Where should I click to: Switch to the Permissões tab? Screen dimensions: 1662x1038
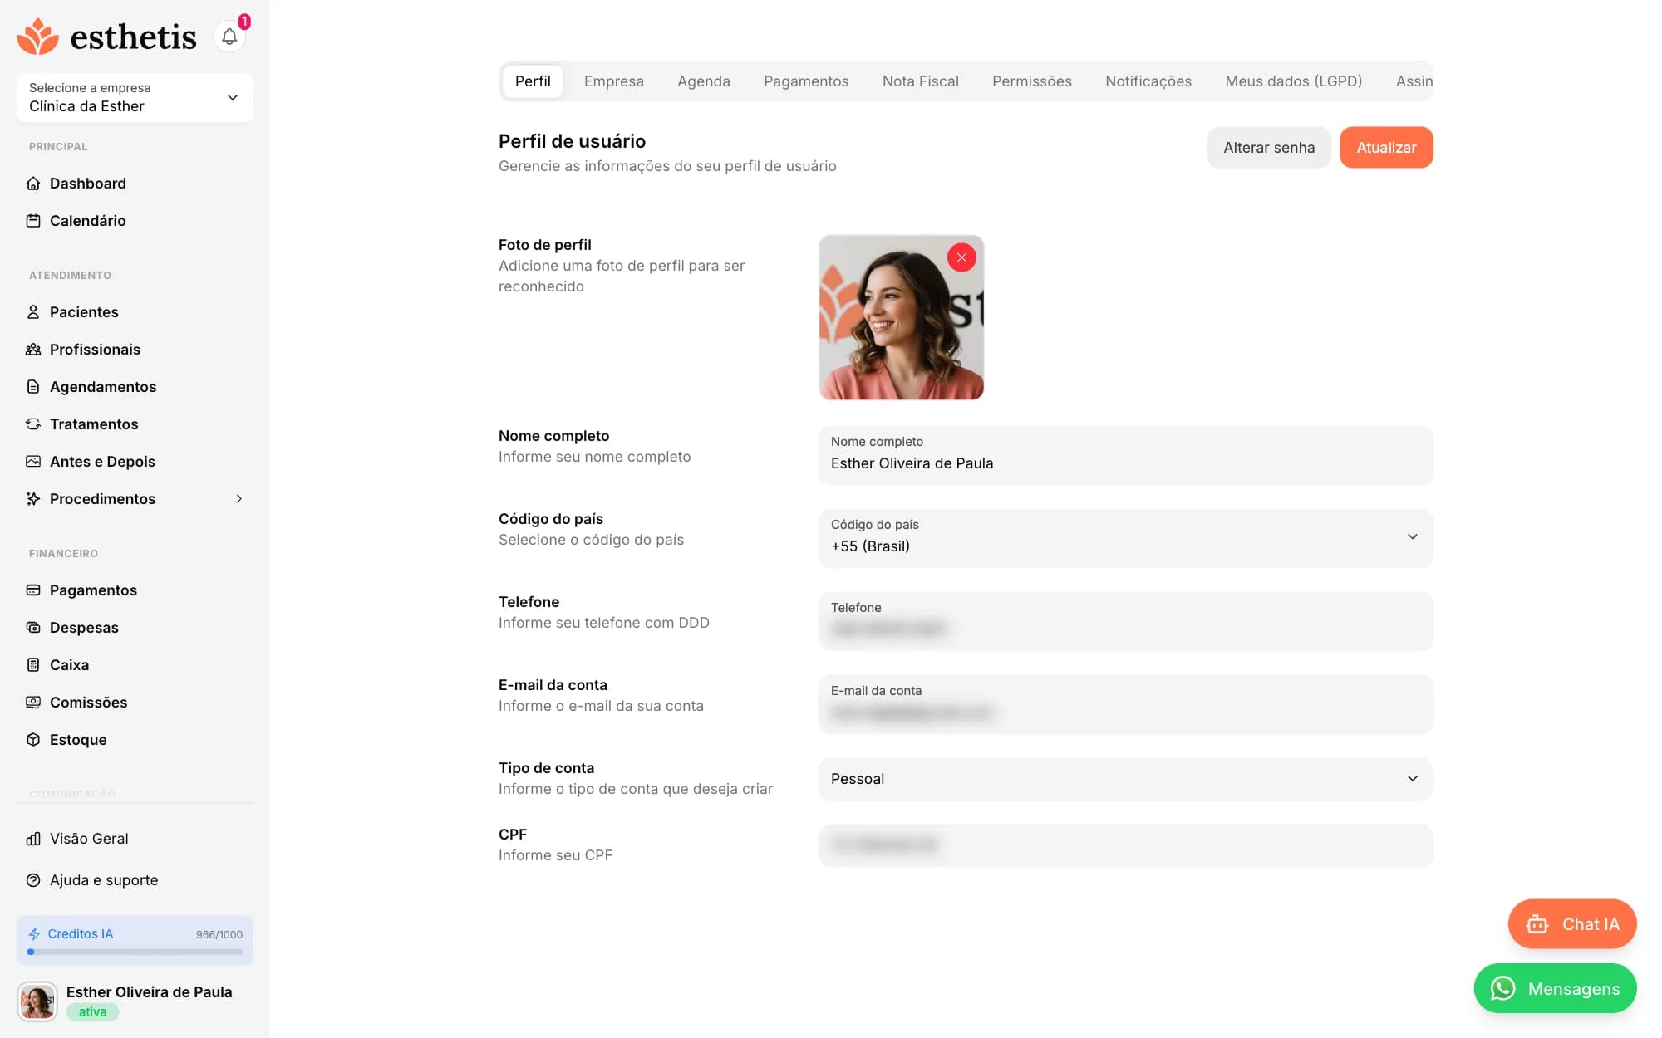coord(1032,81)
